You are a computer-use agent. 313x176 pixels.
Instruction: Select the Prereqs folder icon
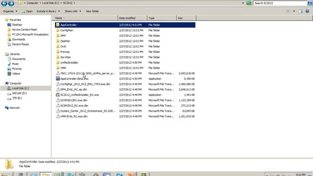[58, 52]
